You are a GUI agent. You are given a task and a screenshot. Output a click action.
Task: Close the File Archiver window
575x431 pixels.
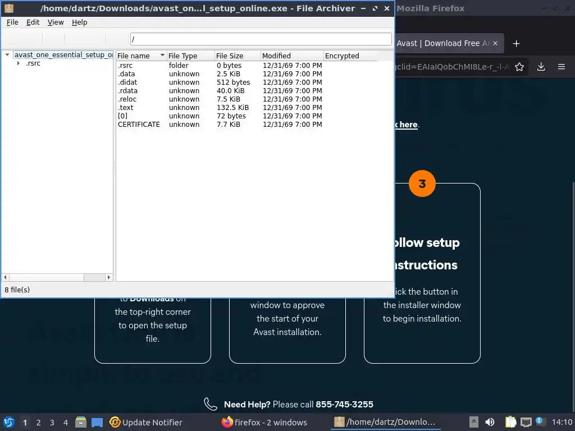tap(387, 8)
